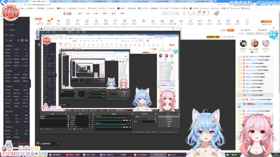This screenshot has width=280, height=157.
Task: Add a scene transition with plus icon
Action: [x=150, y=119]
